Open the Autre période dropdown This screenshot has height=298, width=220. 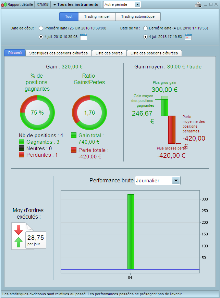point(122,4)
